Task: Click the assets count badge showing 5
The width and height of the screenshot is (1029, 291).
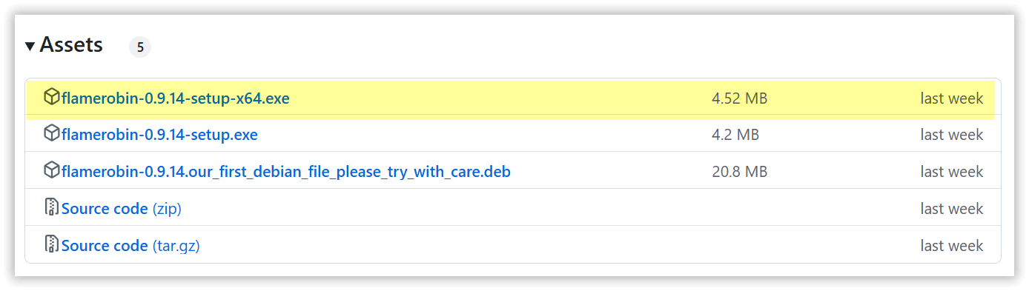Action: pyautogui.click(x=140, y=47)
